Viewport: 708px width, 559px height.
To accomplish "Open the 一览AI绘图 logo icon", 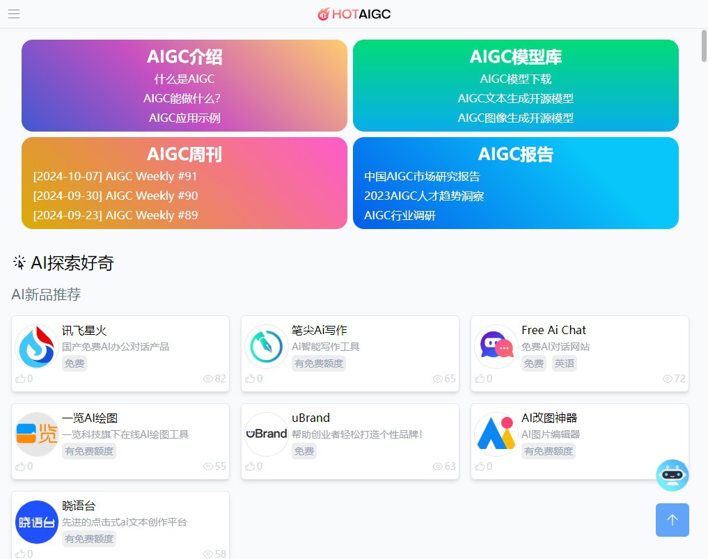I will (37, 434).
